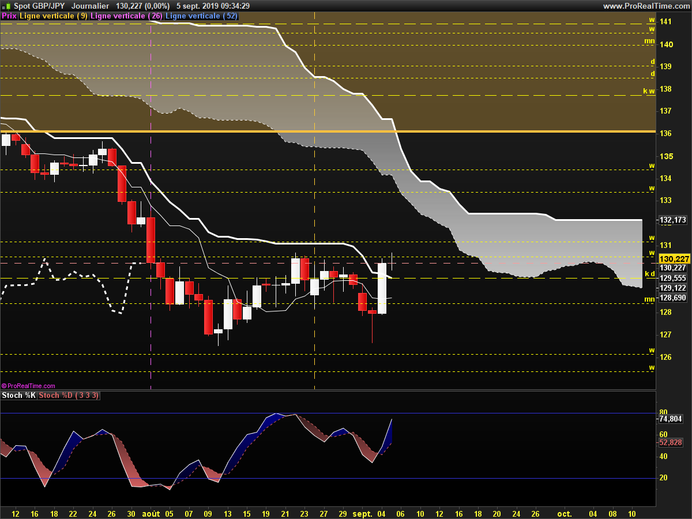
Task: Click the 'oct.' month label on time axis
Action: [x=565, y=513]
